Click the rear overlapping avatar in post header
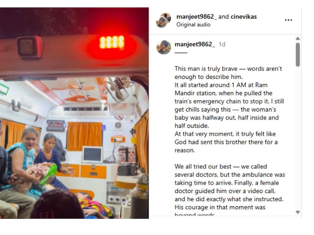 (x=167, y=17)
